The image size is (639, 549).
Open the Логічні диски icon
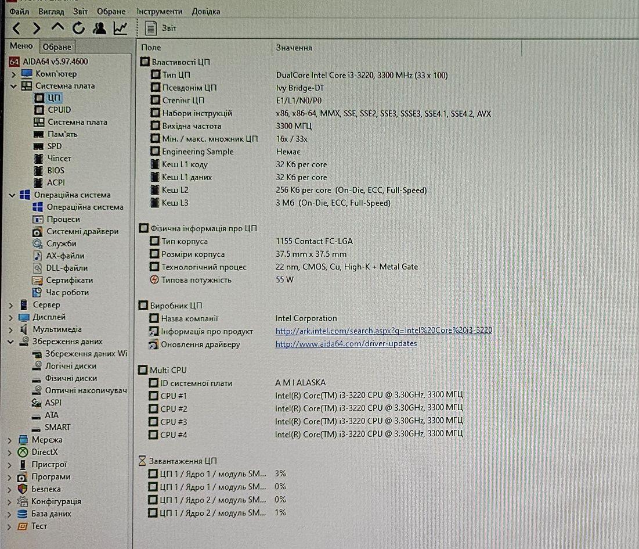pos(37,366)
